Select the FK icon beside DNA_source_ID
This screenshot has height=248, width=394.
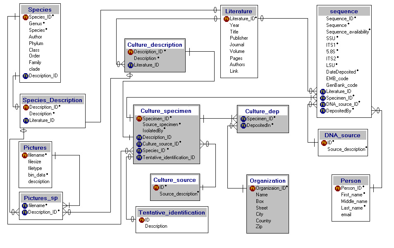point(323,104)
